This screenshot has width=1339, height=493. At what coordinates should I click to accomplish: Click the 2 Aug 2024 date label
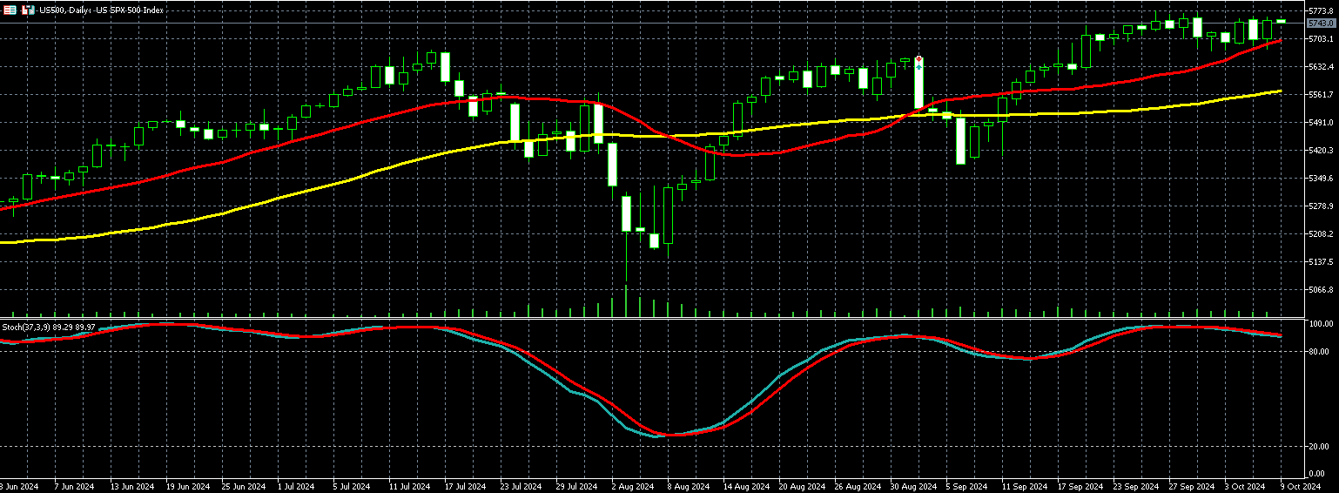tap(632, 486)
